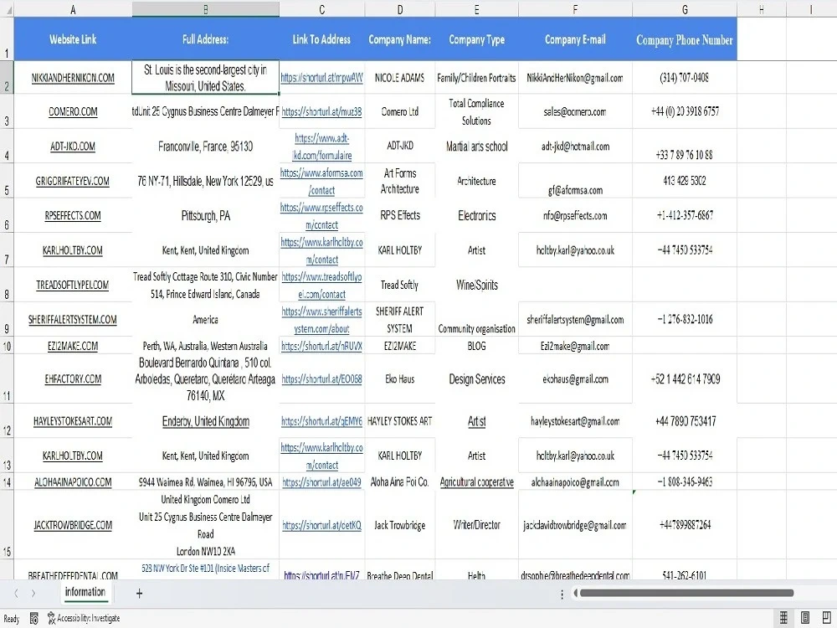Add a new sheet with plus icon
Viewport: 837px width, 628px height.
click(139, 594)
